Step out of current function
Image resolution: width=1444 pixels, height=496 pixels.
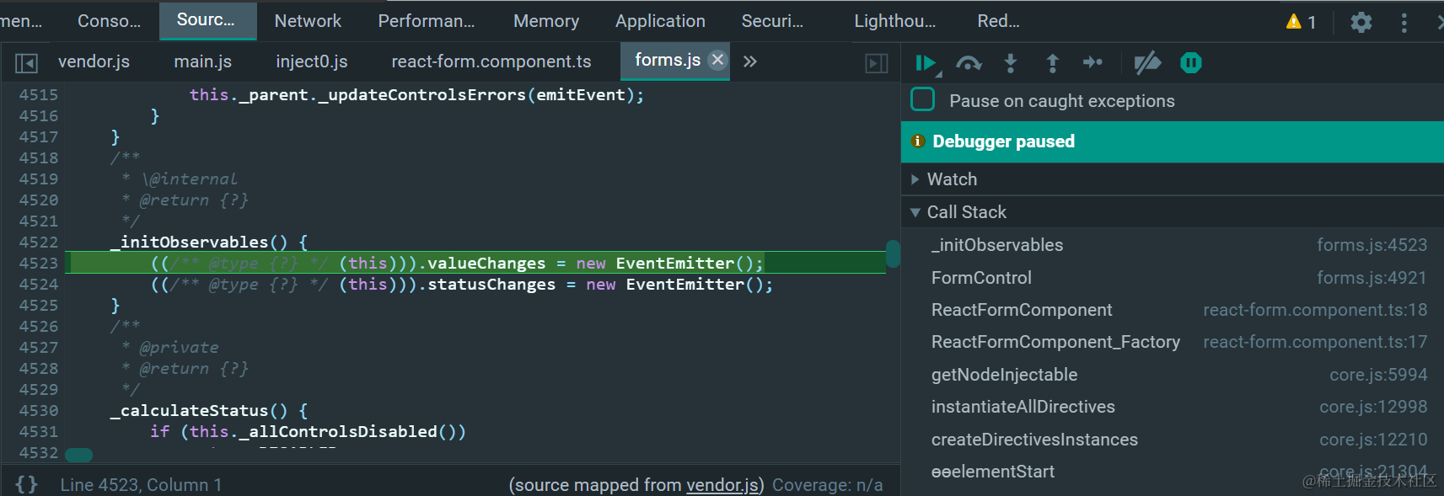point(1052,63)
